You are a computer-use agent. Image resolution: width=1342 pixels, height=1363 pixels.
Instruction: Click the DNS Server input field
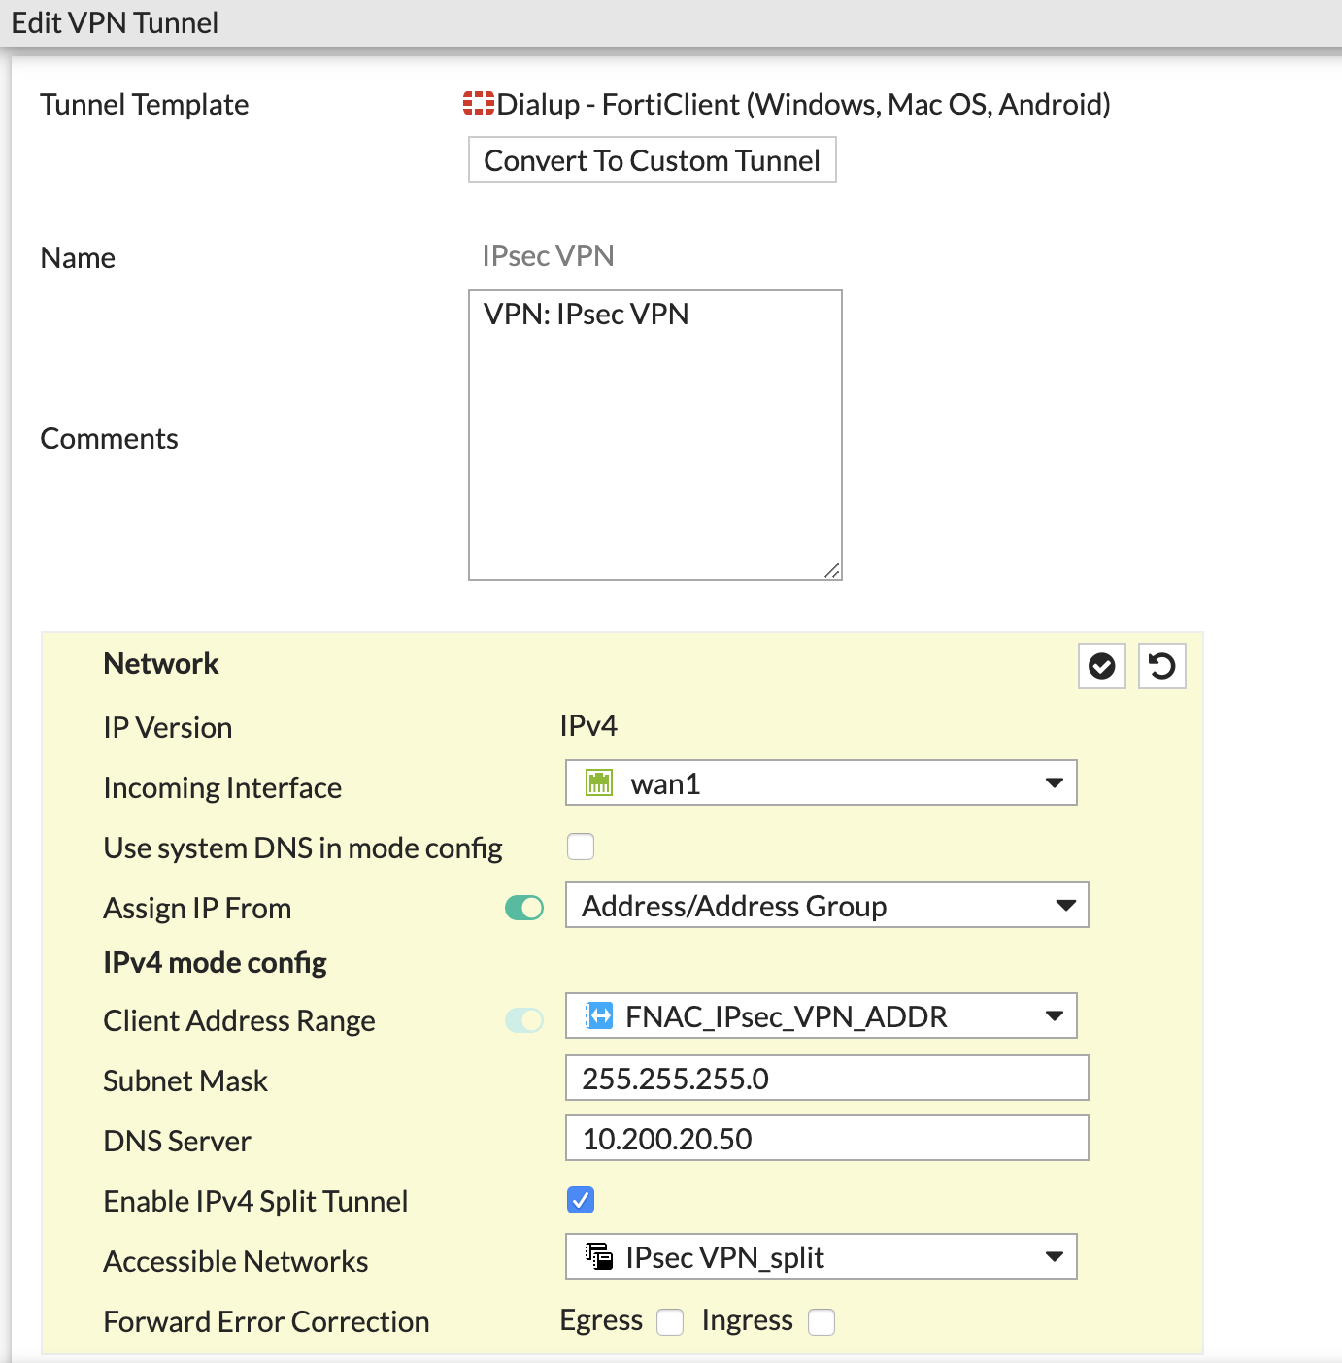coord(826,1138)
